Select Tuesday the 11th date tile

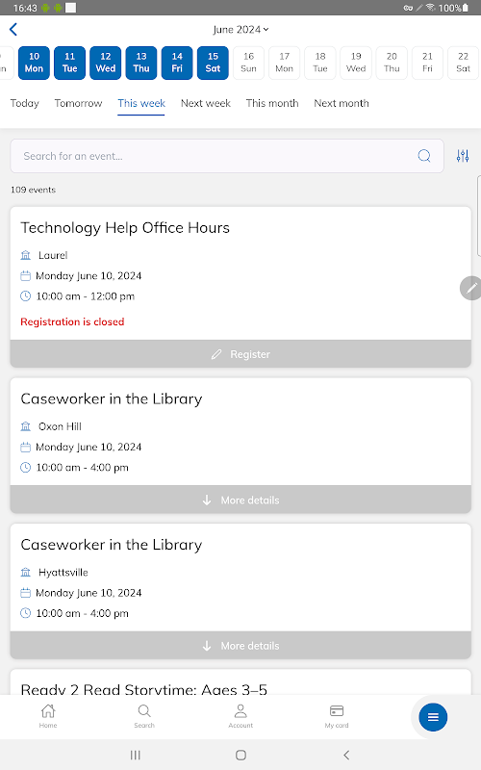coord(69,63)
